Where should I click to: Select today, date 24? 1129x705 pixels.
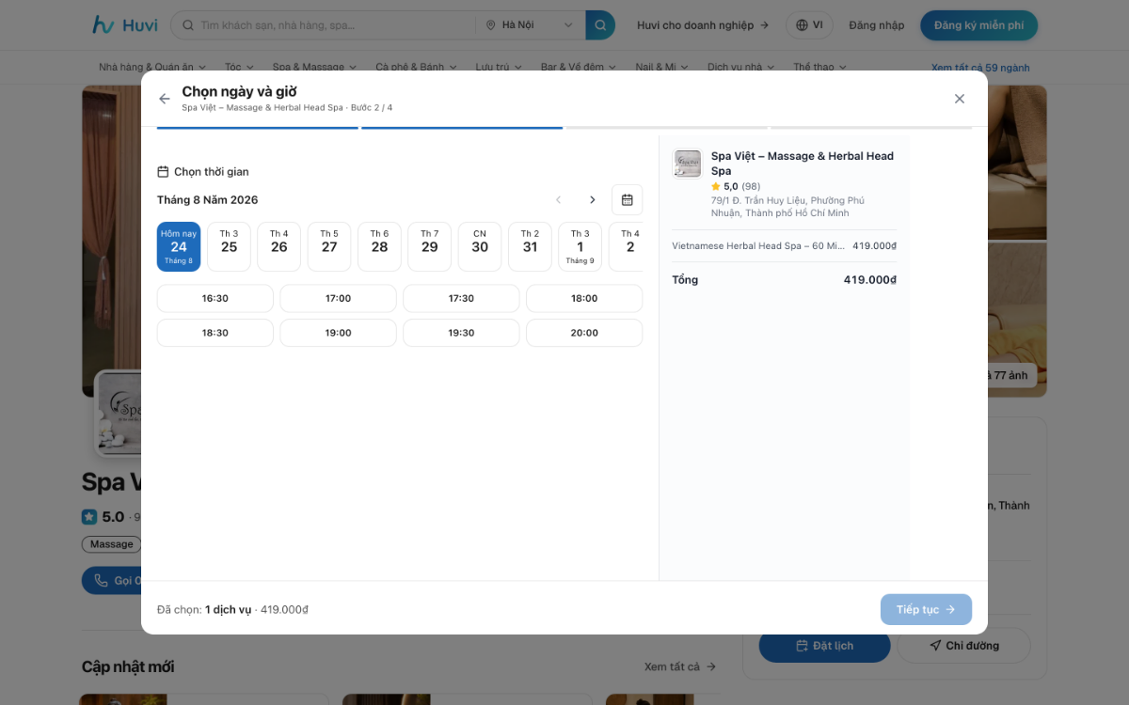coord(179,247)
